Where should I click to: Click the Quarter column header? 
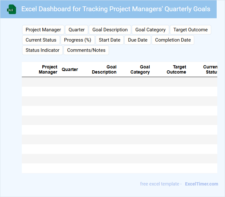(x=70, y=69)
